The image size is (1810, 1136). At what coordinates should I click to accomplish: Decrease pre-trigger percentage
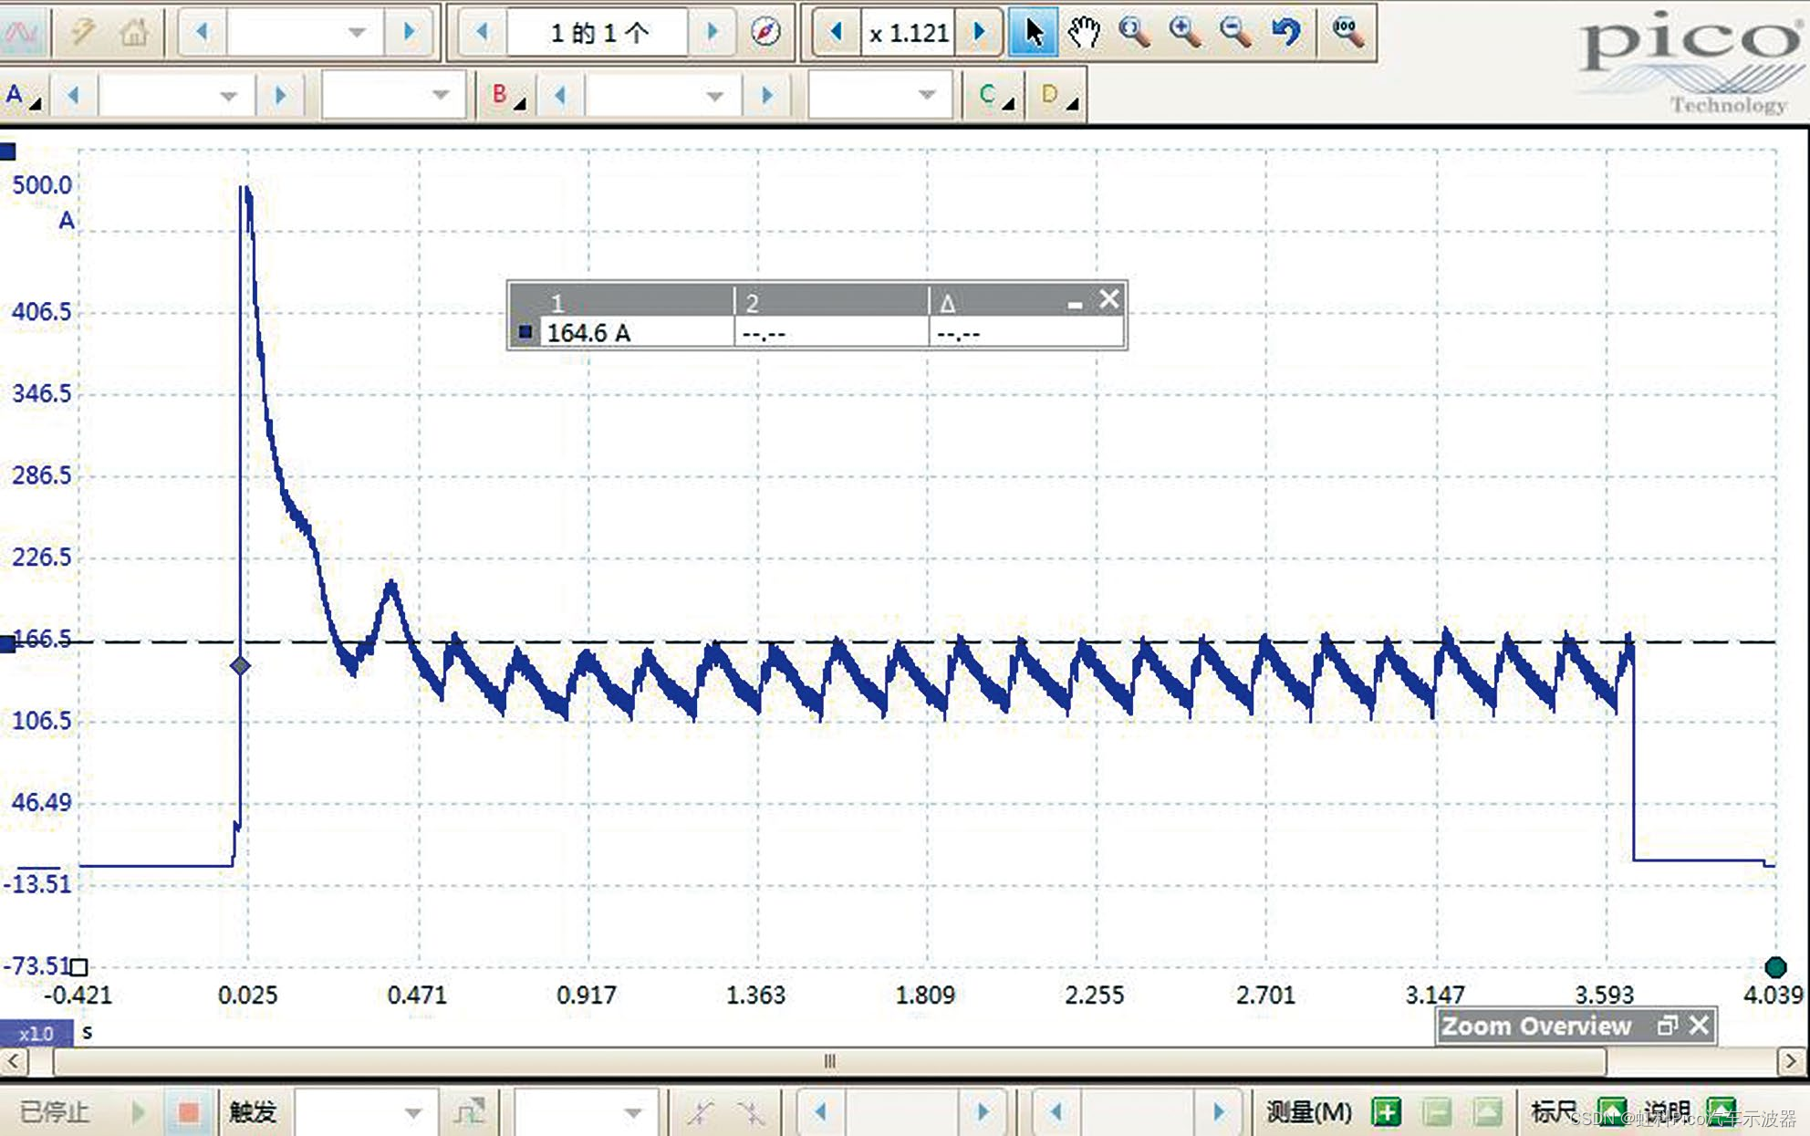click(1056, 1112)
